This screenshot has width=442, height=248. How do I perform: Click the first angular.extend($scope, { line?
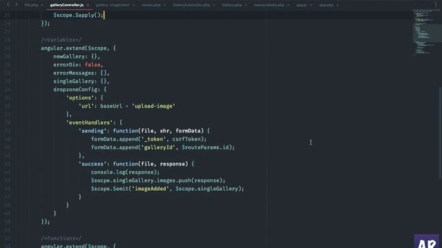coord(78,48)
